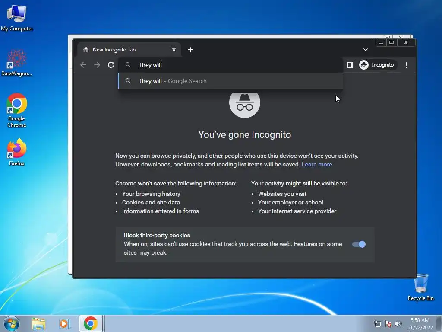Open the network tray icon

click(x=377, y=324)
